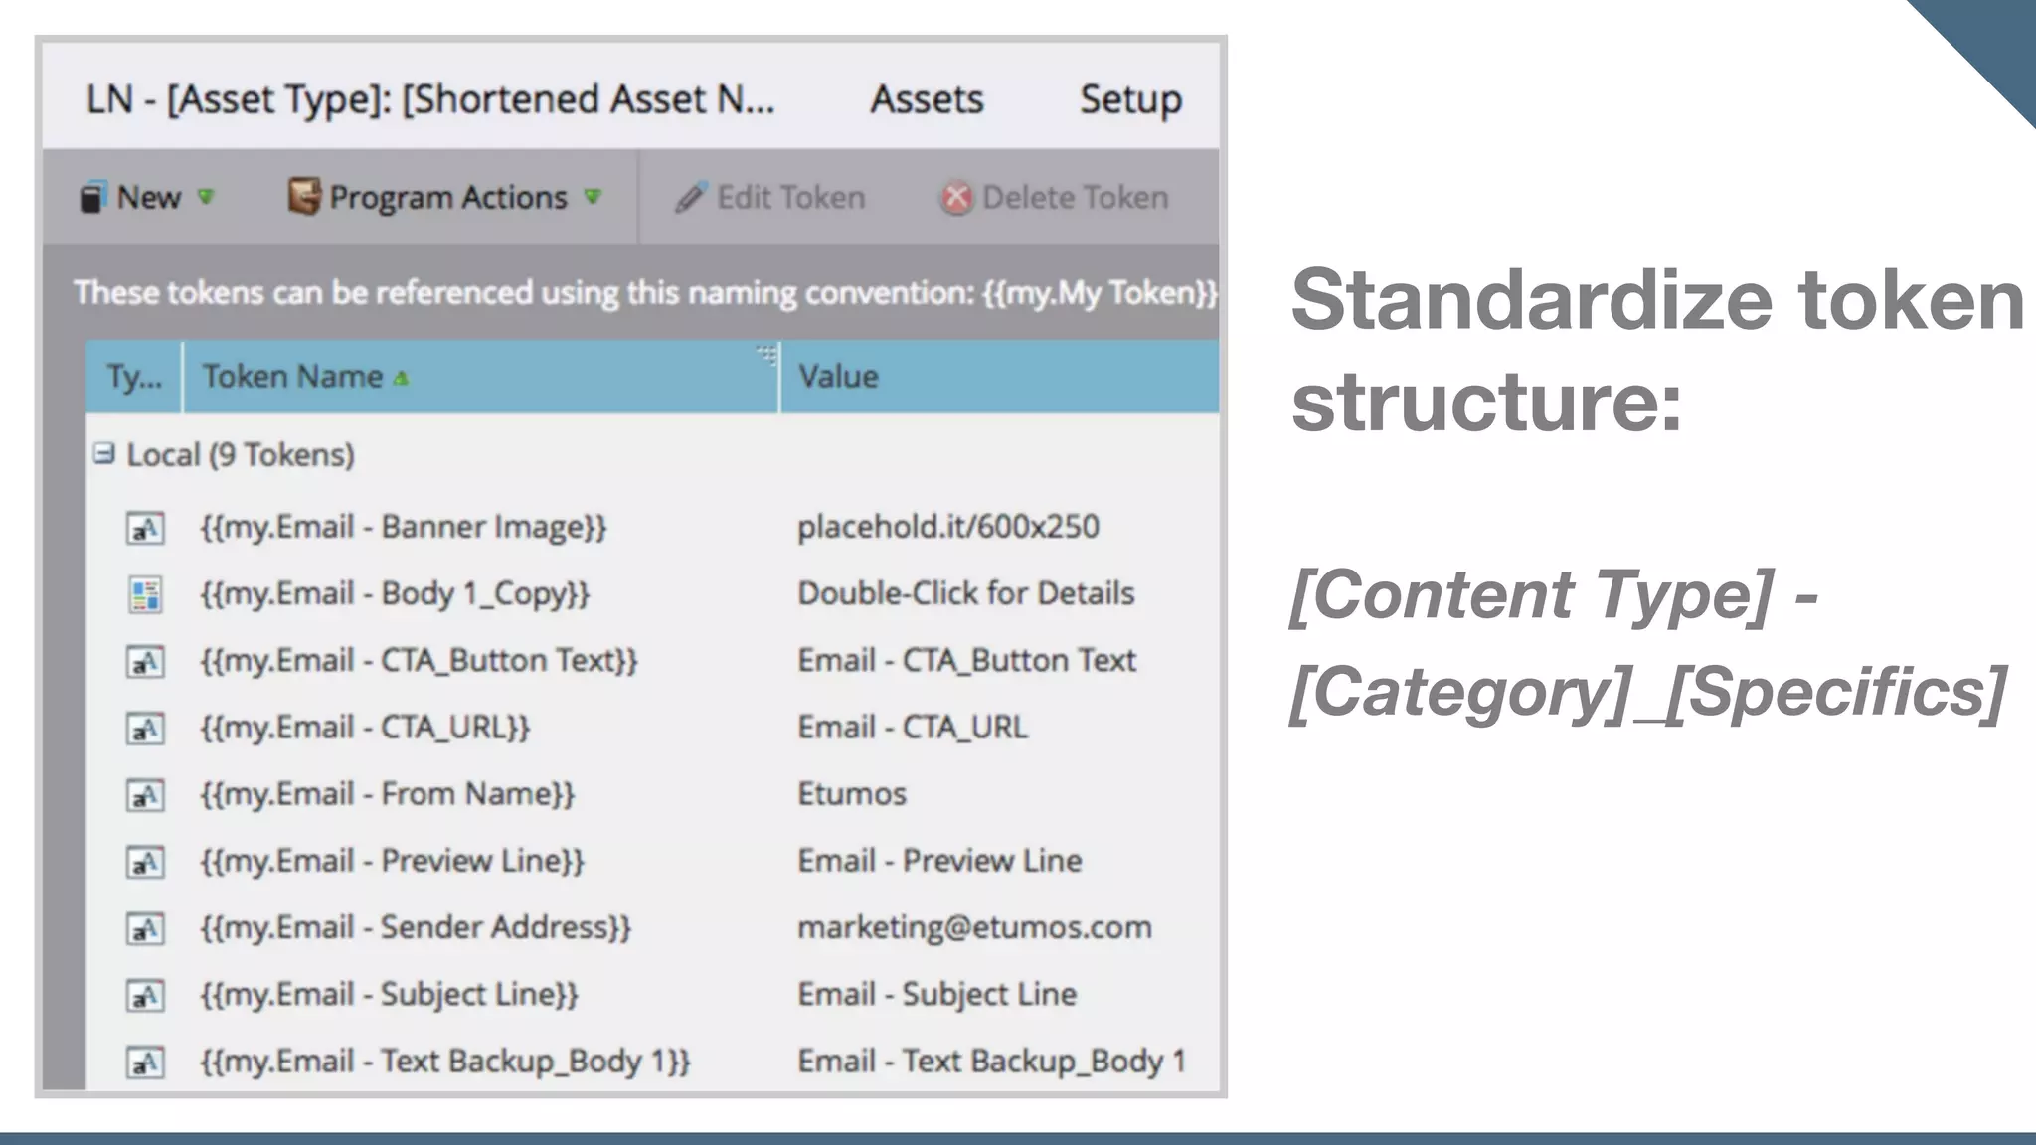Select the {{my.Email - Body 1_Copy}} token
The image size is (2036, 1145).
pyautogui.click(x=395, y=594)
